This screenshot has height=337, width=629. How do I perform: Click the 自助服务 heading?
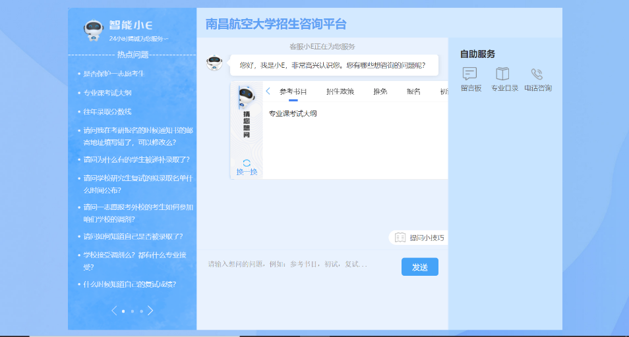coord(477,54)
